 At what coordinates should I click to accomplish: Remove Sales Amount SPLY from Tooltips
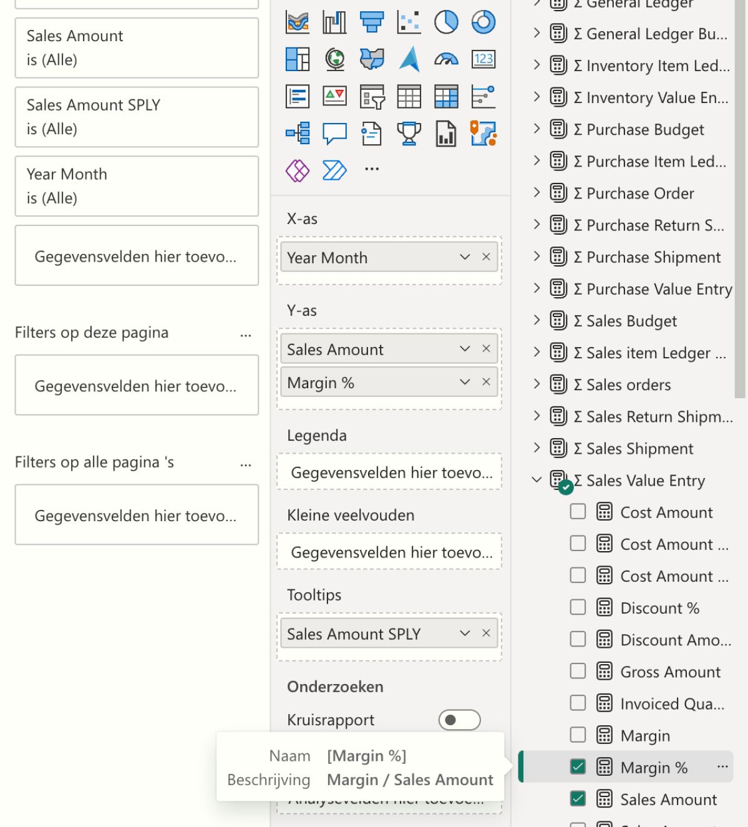(x=486, y=634)
